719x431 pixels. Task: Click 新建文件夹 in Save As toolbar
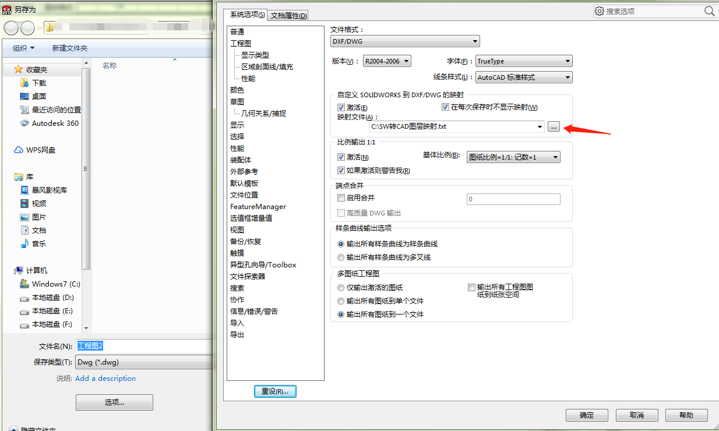(x=70, y=48)
